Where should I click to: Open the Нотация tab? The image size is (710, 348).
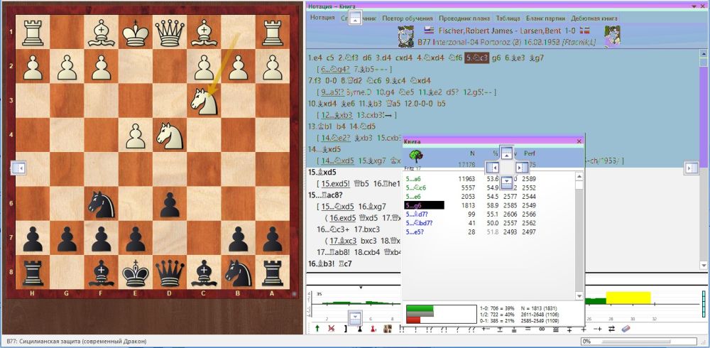pos(322,18)
